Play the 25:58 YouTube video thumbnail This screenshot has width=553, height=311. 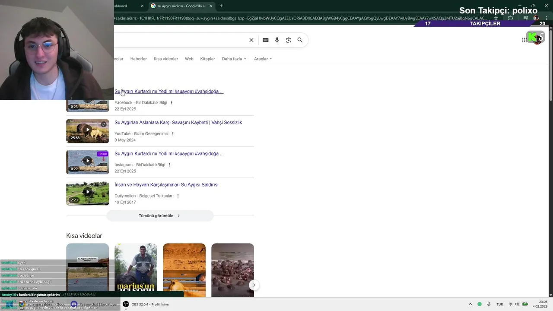click(x=87, y=131)
